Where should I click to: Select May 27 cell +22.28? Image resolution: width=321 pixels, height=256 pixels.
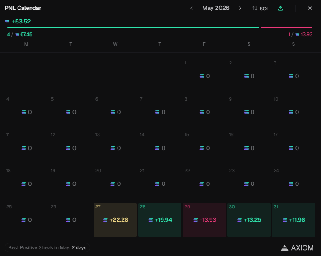(x=115, y=220)
